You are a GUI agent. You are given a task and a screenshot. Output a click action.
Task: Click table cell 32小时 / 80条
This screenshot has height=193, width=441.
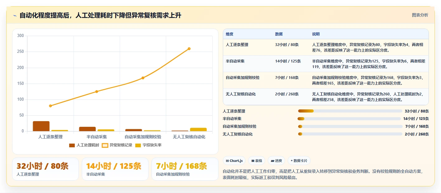[x=287, y=45]
